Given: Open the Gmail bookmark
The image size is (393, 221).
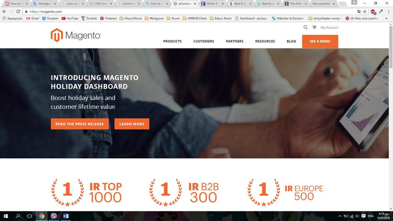Looking at the screenshot, I should [33, 18].
